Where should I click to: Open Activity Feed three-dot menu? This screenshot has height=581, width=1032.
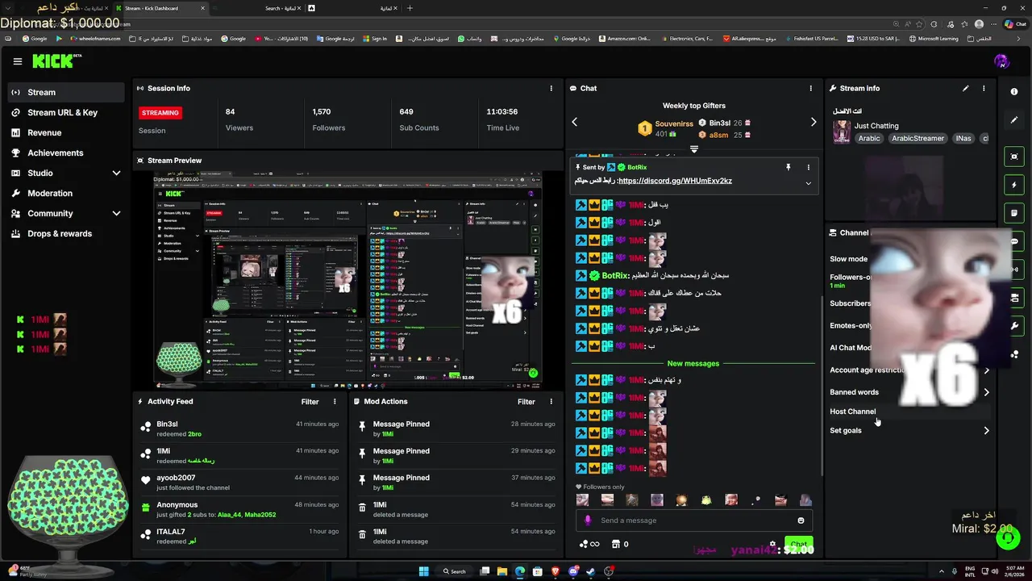335,401
